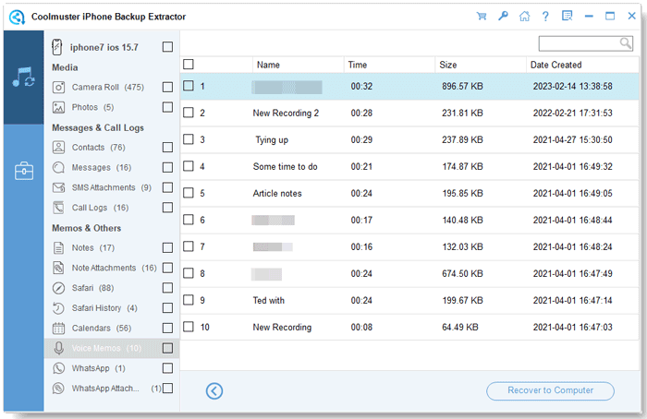The image size is (647, 419).
Task: Click the Contacts person icon
Action: 58,147
